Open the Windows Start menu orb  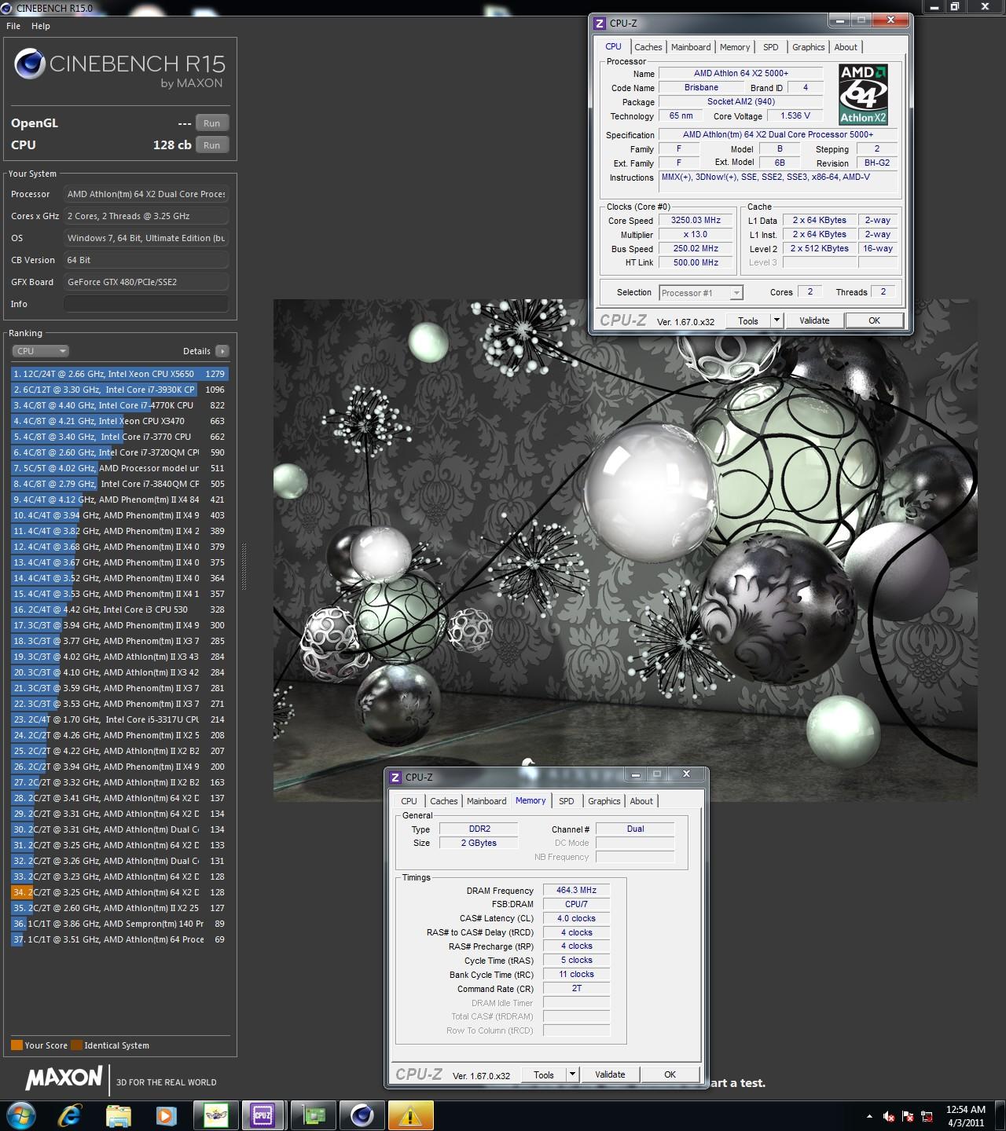pos(20,1115)
